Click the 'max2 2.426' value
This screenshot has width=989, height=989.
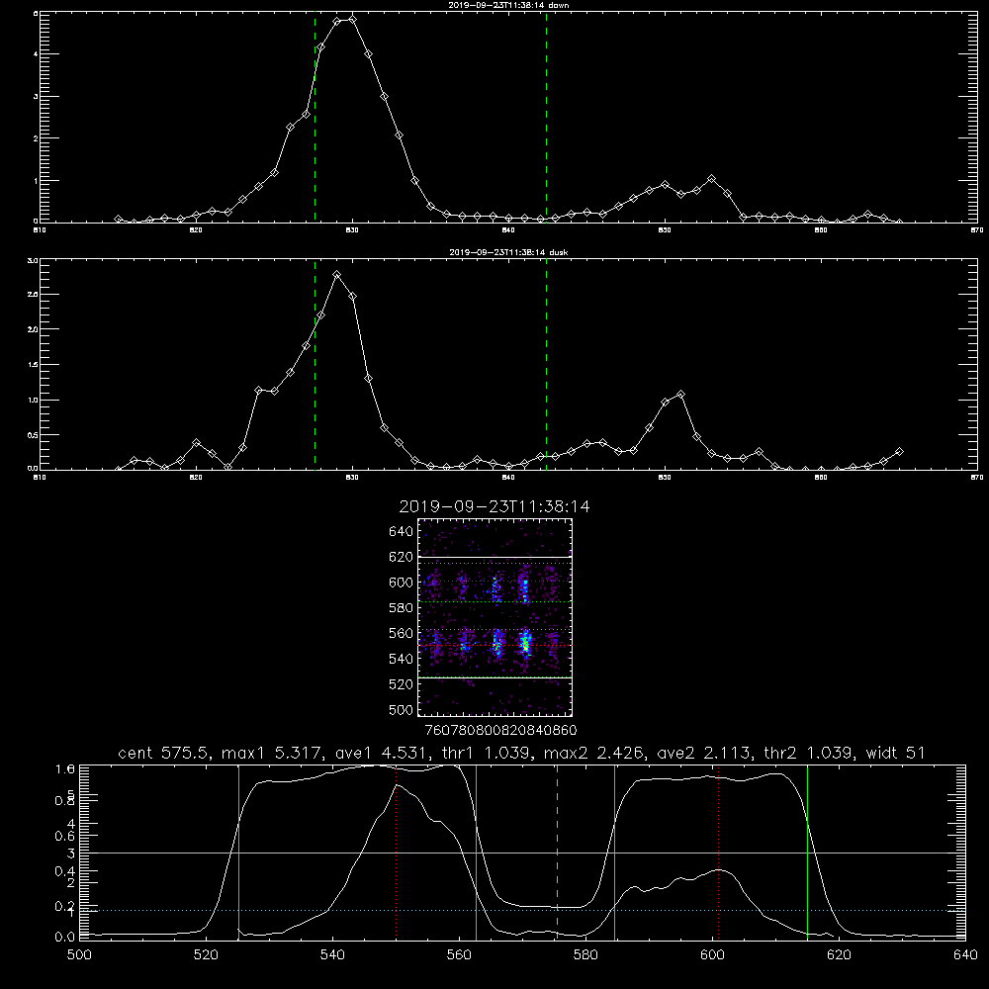(x=594, y=753)
